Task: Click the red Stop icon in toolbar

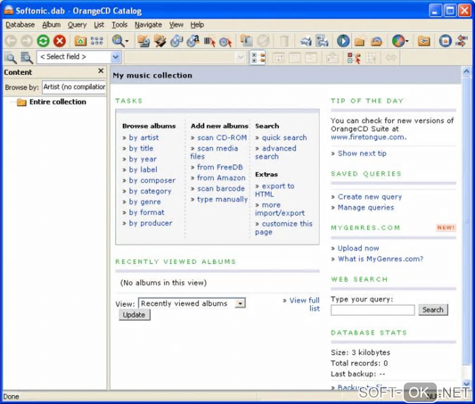Action: (60, 41)
